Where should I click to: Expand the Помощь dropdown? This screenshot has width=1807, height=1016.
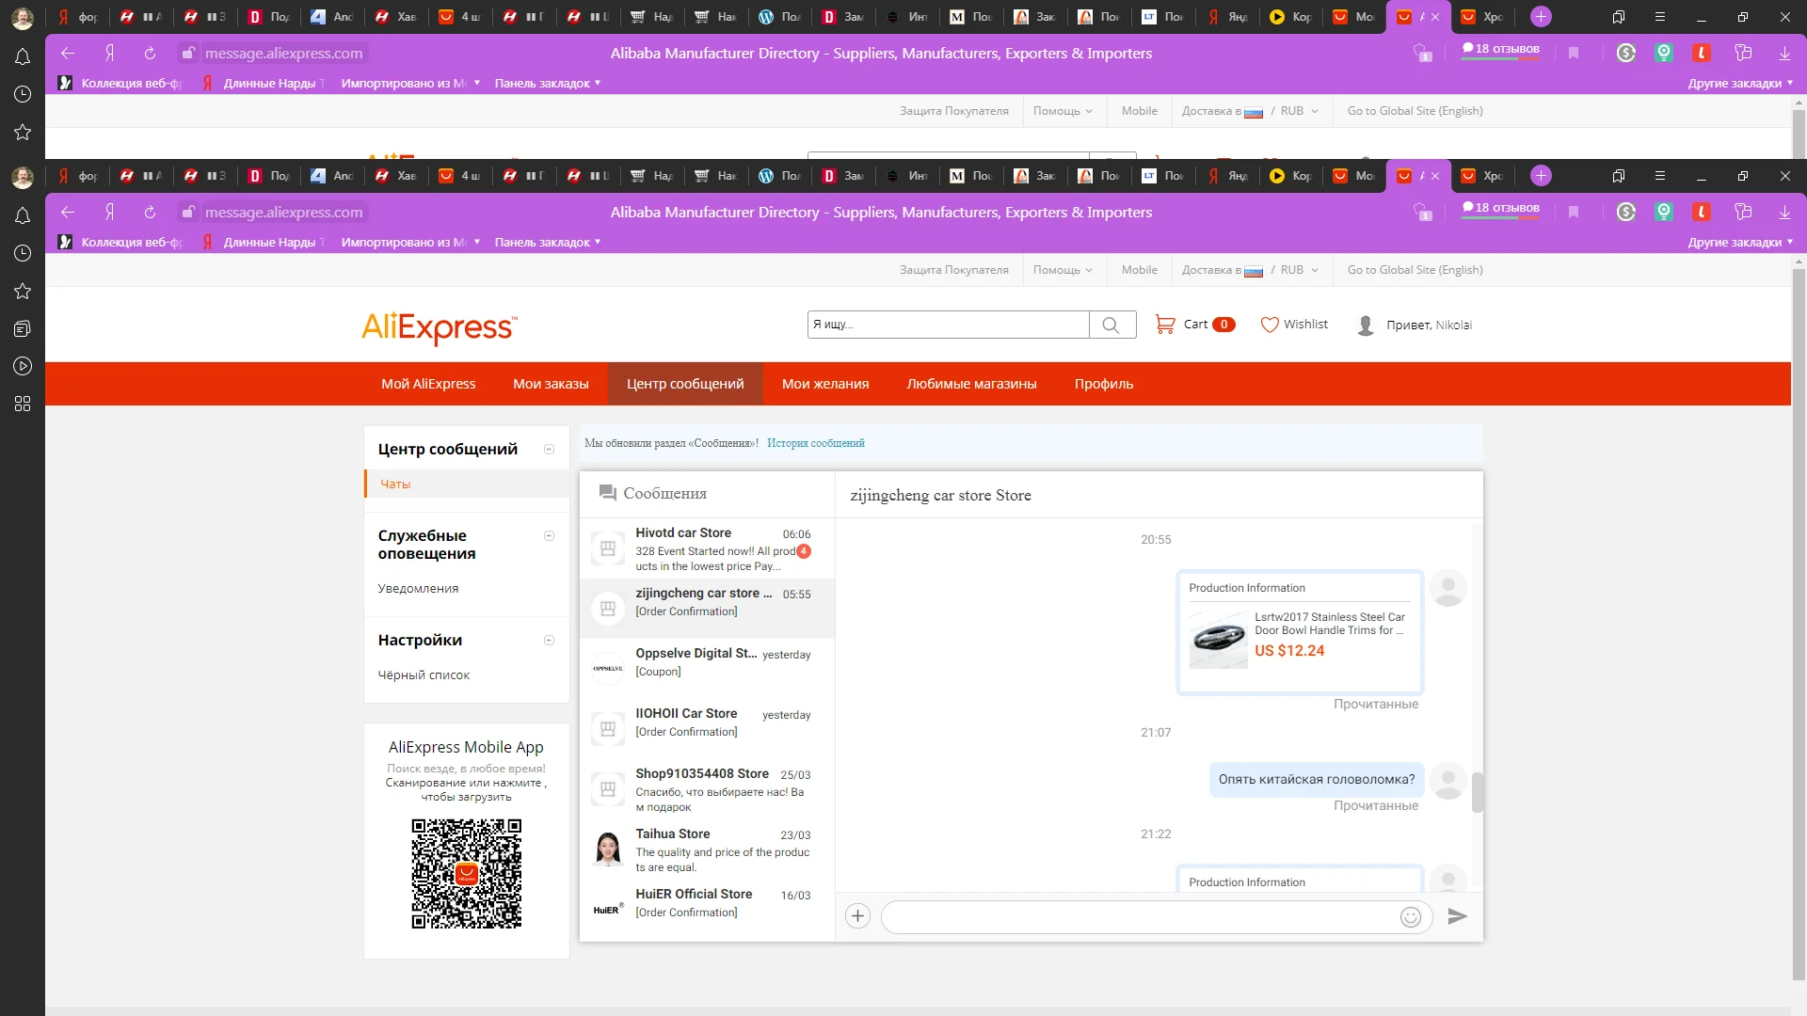1063,270
